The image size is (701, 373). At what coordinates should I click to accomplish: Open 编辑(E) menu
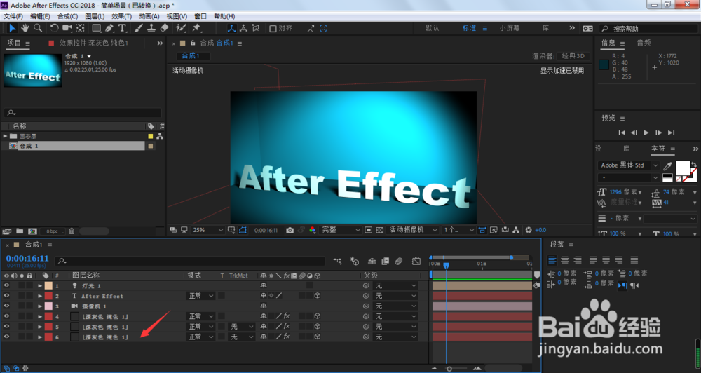40,16
